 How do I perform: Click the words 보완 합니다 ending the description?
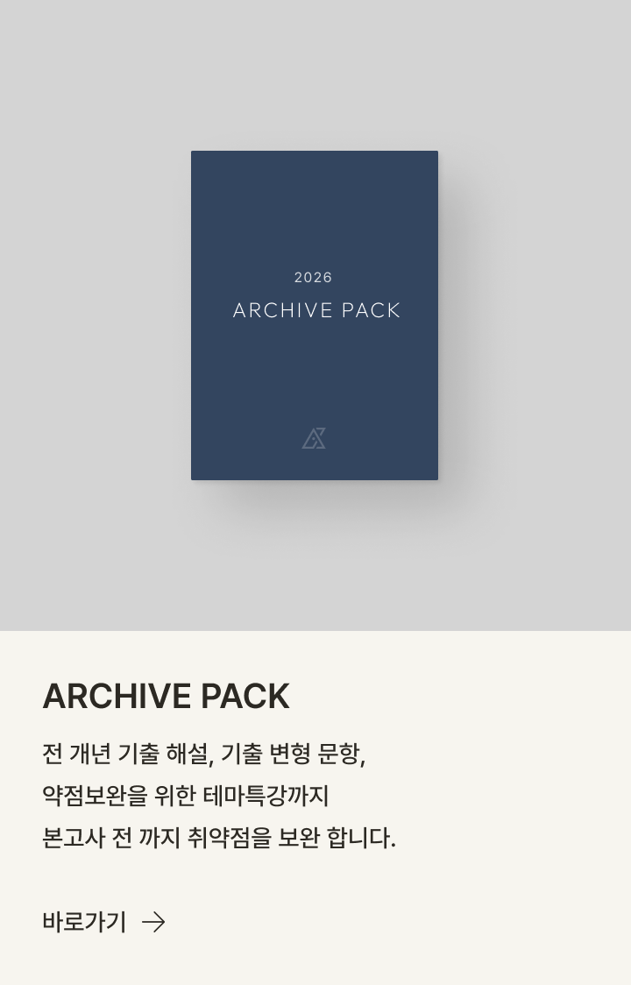(337, 838)
